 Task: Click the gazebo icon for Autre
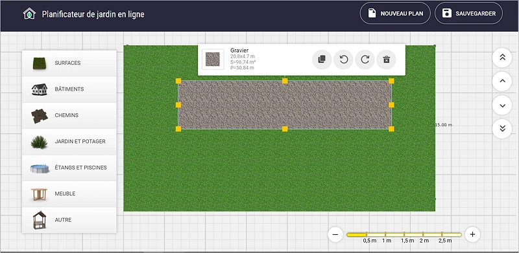[39, 220]
